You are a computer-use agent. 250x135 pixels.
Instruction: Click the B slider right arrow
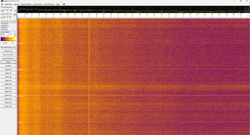tap(15, 34)
